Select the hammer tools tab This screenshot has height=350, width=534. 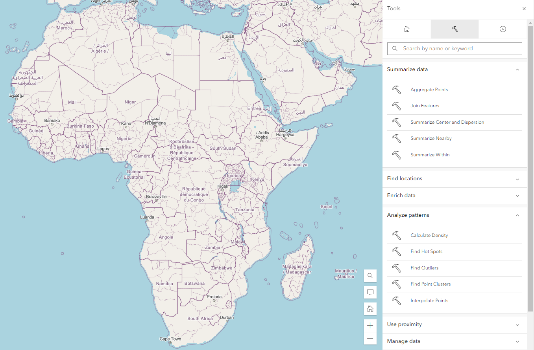click(455, 29)
